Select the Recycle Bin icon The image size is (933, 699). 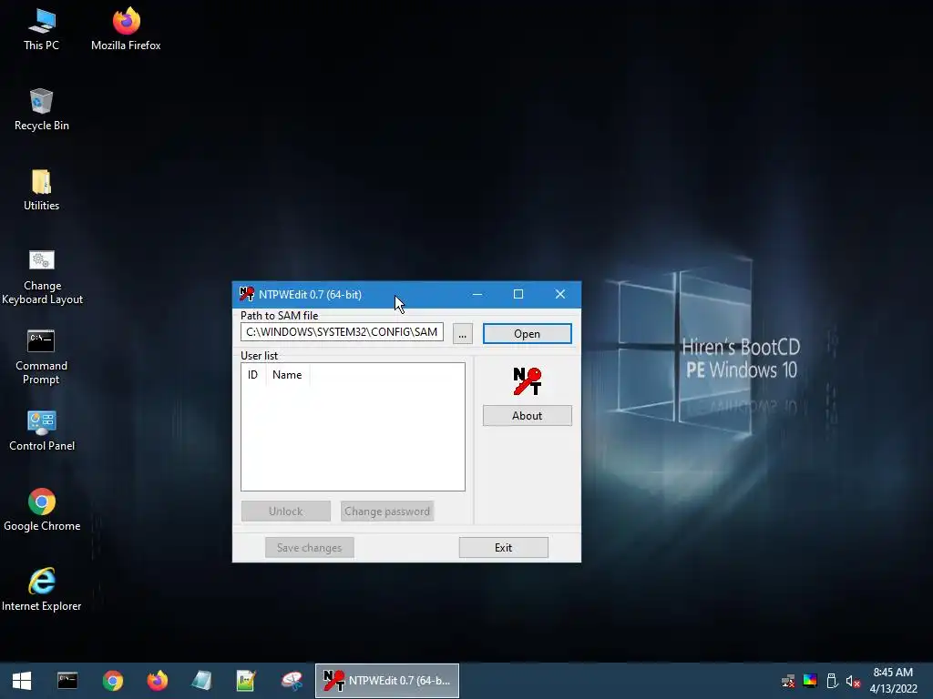pyautogui.click(x=41, y=110)
